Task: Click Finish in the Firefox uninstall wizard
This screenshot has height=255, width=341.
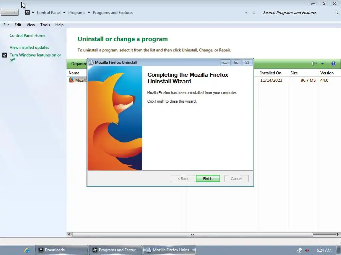Action: [208, 178]
